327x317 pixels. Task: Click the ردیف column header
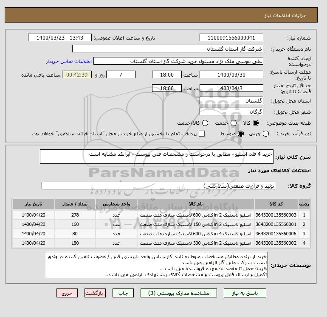pos(304,204)
